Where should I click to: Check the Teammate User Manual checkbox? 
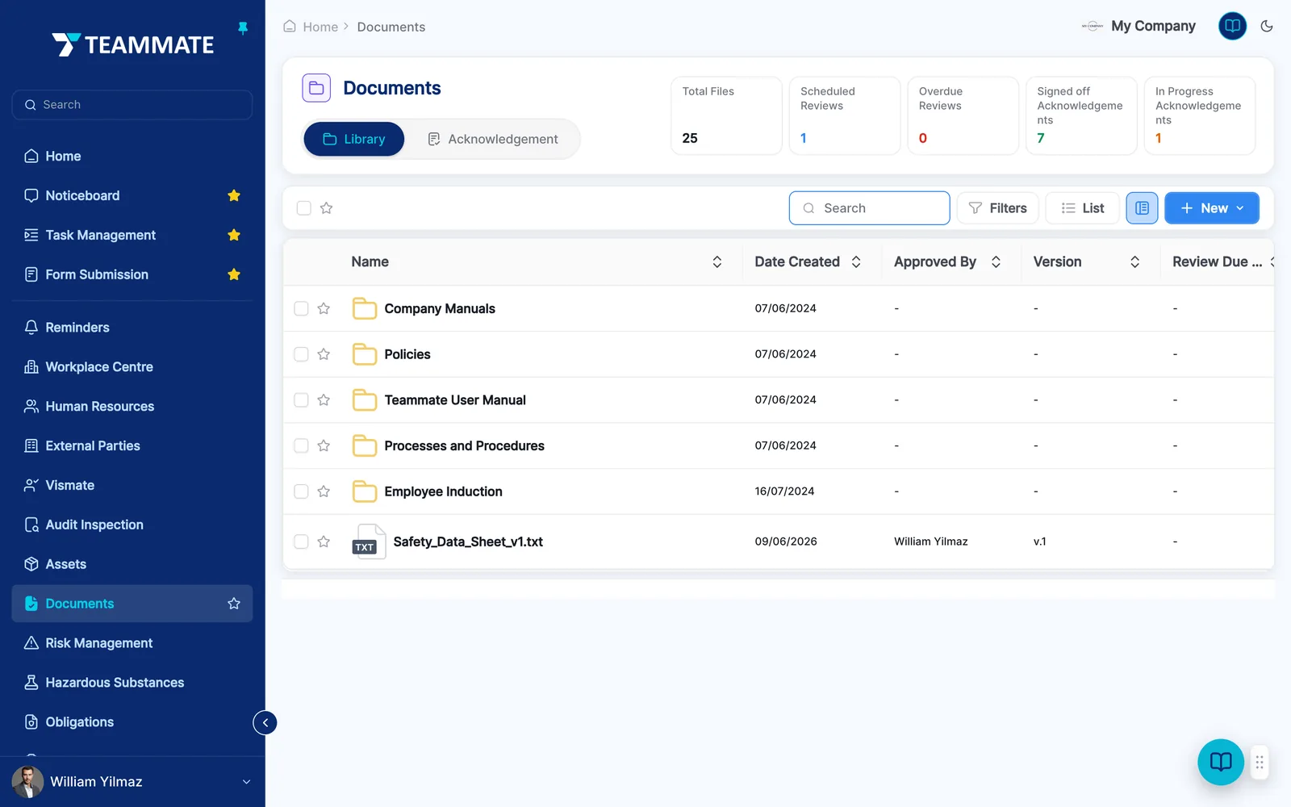[x=301, y=399]
